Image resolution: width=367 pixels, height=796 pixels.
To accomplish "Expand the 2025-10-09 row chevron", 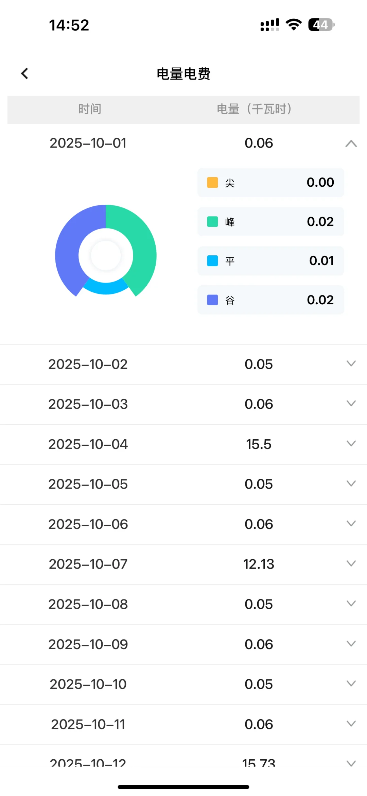I will 351,643.
